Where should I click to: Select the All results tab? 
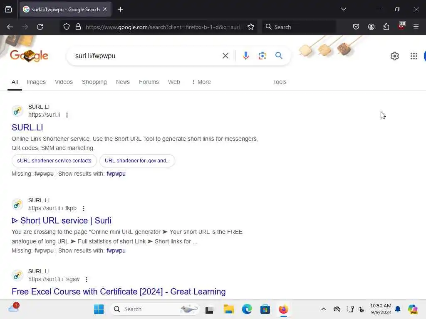(15, 82)
